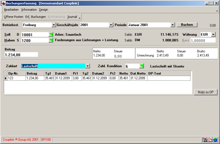Open the Information menu
Viewport: 220px width, 144px height.
[29, 10]
